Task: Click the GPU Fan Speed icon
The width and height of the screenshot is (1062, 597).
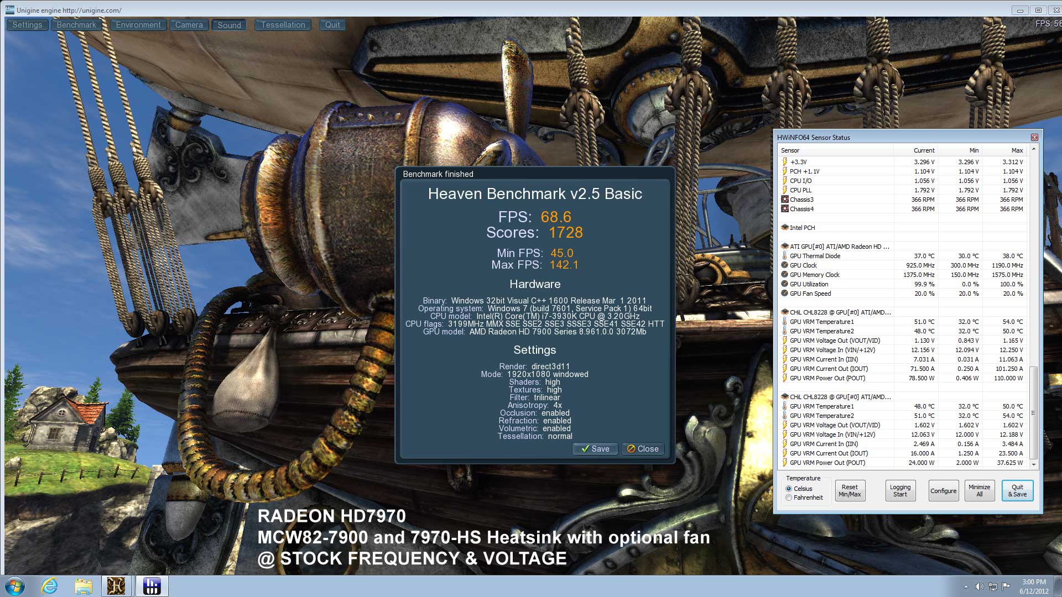Action: tap(784, 294)
